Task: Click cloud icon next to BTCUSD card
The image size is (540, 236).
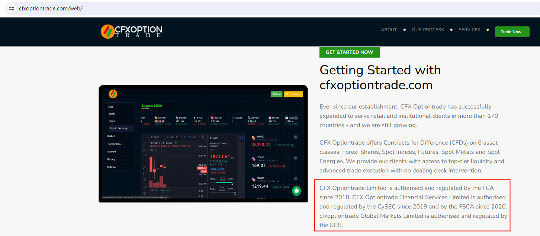Action: click(295, 137)
